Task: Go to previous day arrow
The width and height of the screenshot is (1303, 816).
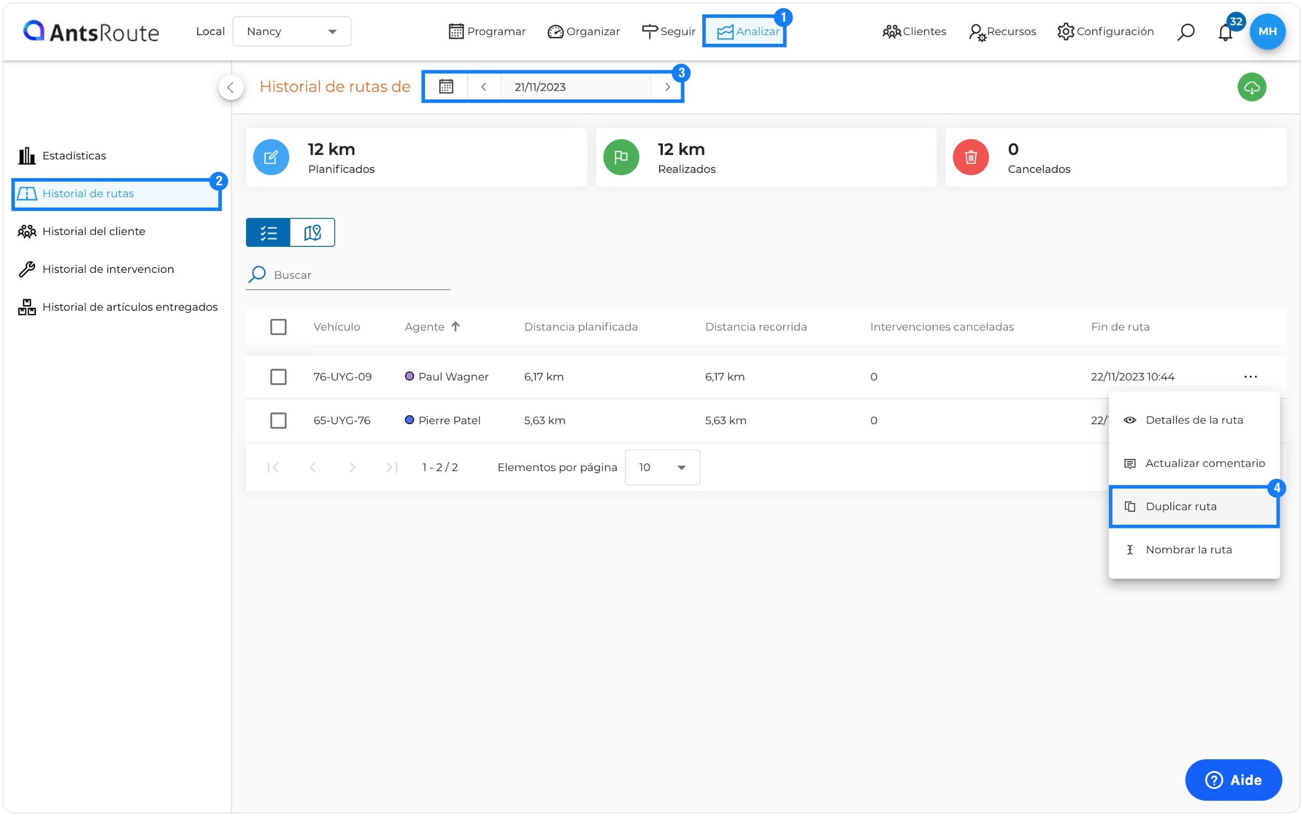Action: point(483,86)
